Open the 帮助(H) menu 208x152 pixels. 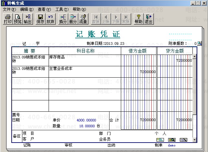79,9
